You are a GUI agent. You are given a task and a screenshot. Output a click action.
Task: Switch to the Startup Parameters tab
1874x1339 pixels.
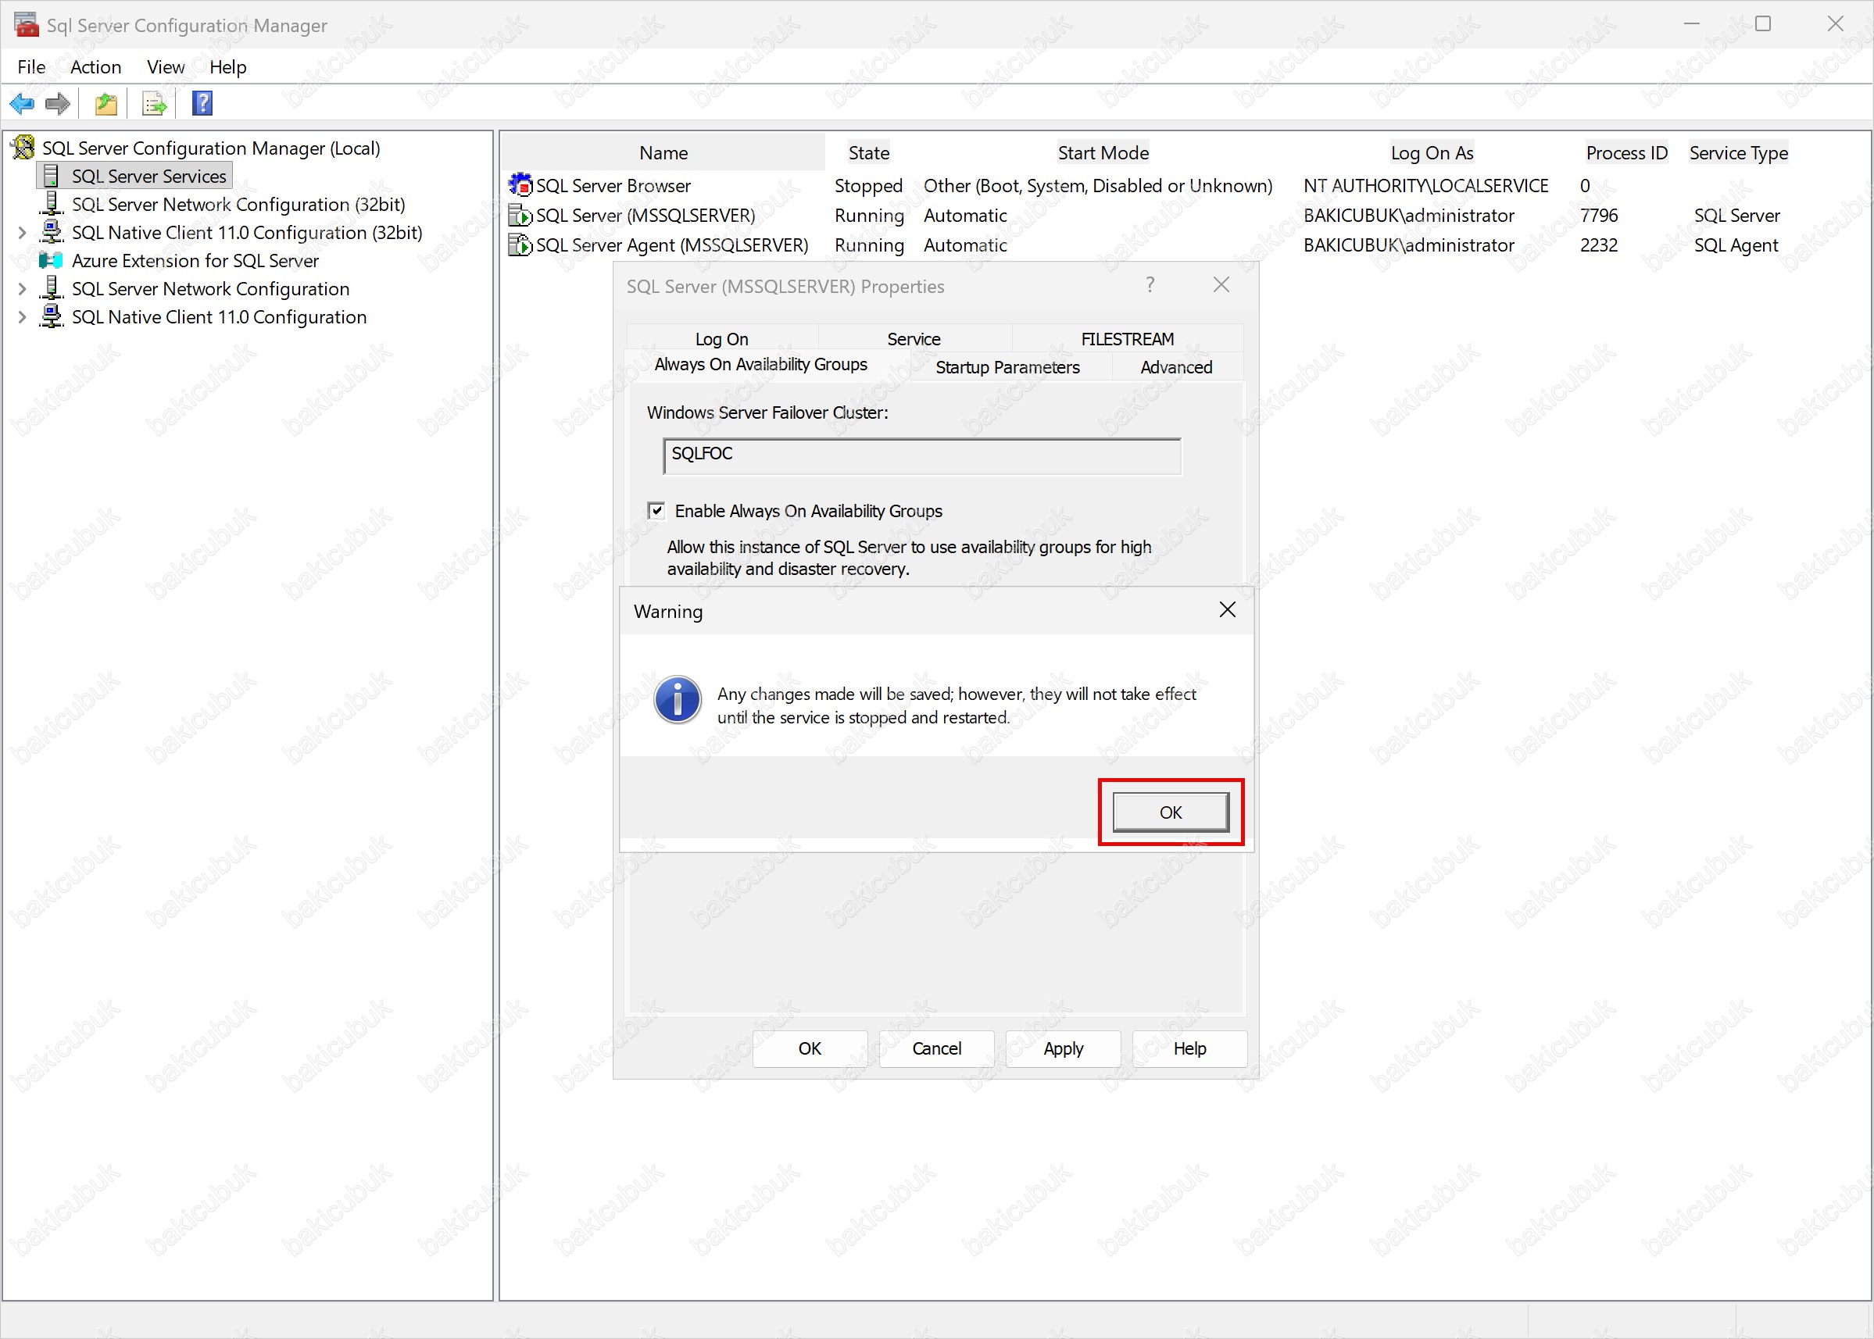click(x=1007, y=367)
